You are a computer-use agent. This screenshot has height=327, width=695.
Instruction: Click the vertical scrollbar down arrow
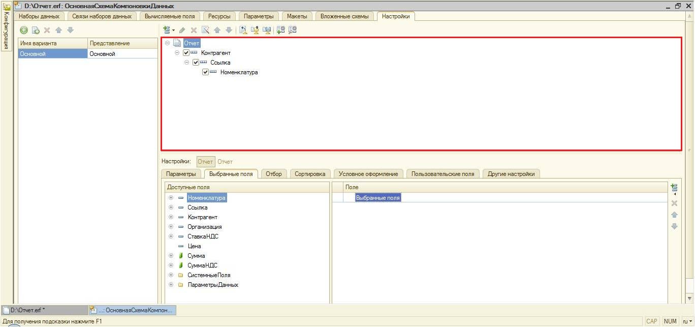coord(689,298)
